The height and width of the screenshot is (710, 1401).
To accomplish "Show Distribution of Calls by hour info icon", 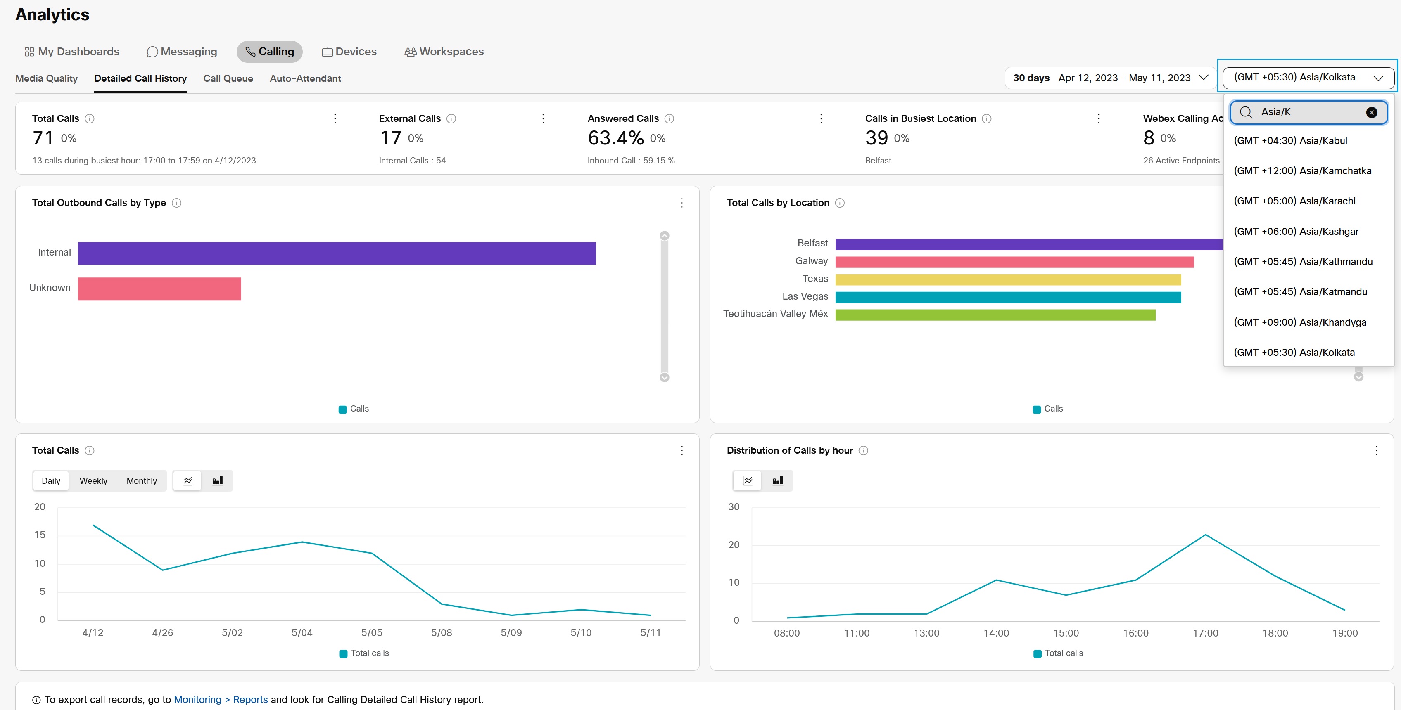I will pos(863,450).
